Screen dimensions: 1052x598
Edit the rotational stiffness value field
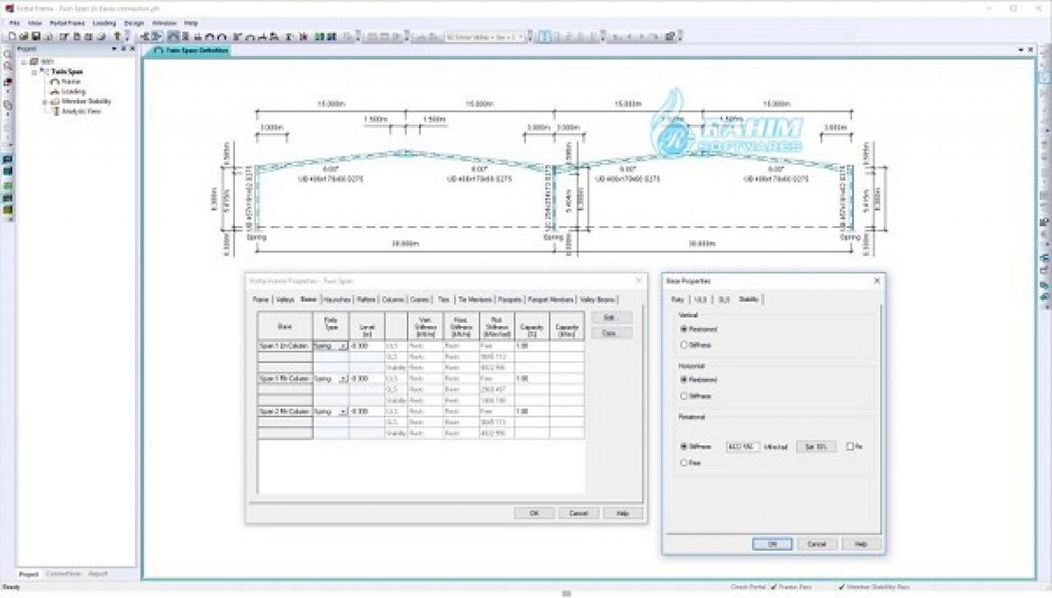(x=742, y=447)
